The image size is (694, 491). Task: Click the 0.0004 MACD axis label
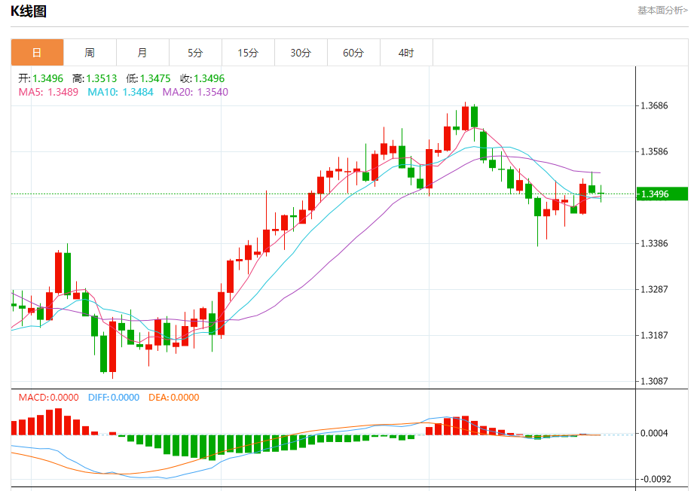pos(654,433)
